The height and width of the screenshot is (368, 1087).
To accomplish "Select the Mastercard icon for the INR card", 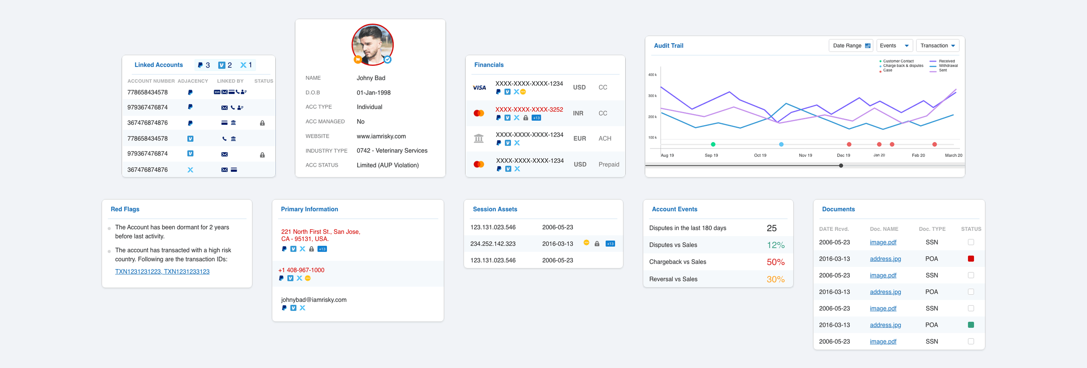I will [478, 113].
